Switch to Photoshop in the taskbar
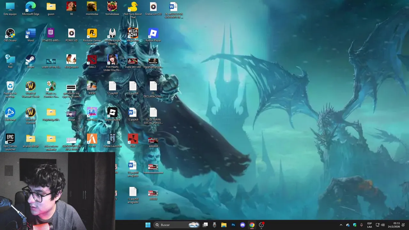This screenshot has width=409, height=230. pyautogui.click(x=233, y=225)
